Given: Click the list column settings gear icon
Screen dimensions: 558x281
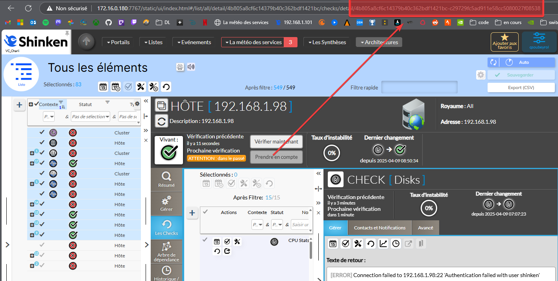Looking at the screenshot, I should [137, 104].
